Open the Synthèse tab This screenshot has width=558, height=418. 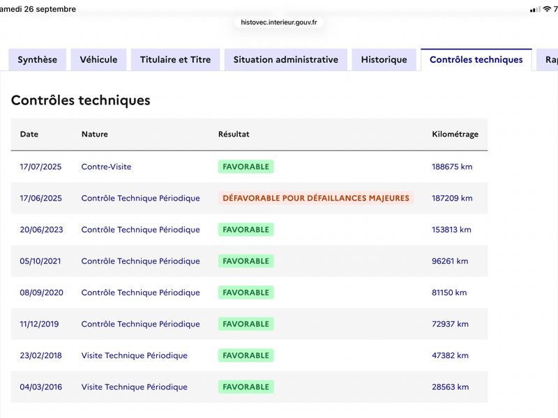coord(38,60)
